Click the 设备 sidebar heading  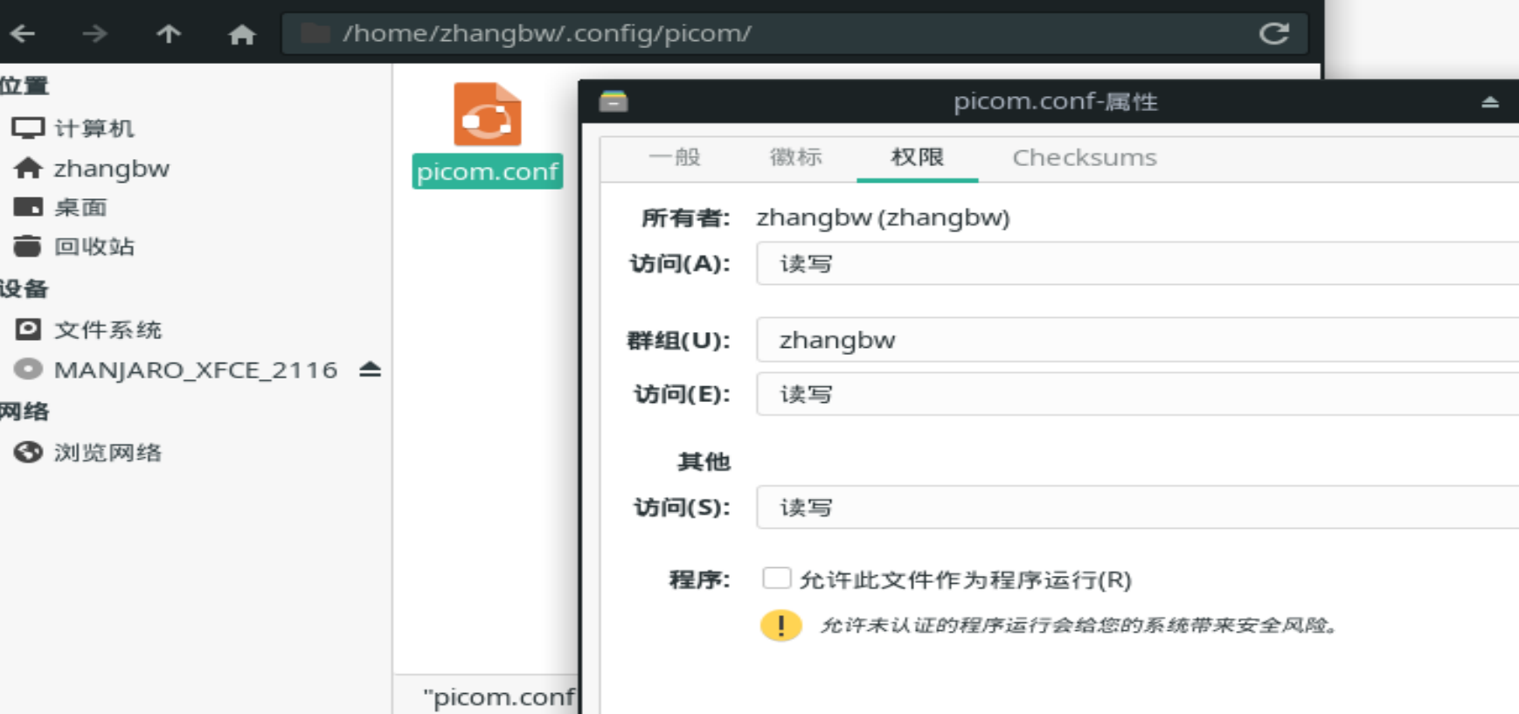(x=24, y=288)
